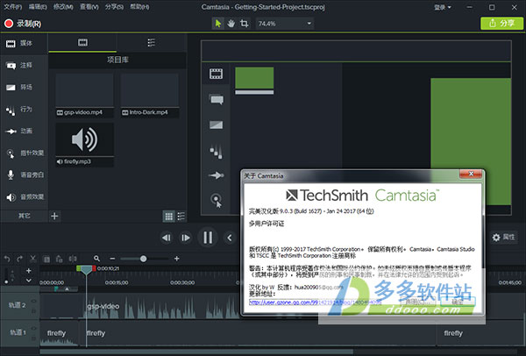Viewport: 526px width, 356px height.
Task: Zoom in timeline with plus button
Action: point(177,259)
